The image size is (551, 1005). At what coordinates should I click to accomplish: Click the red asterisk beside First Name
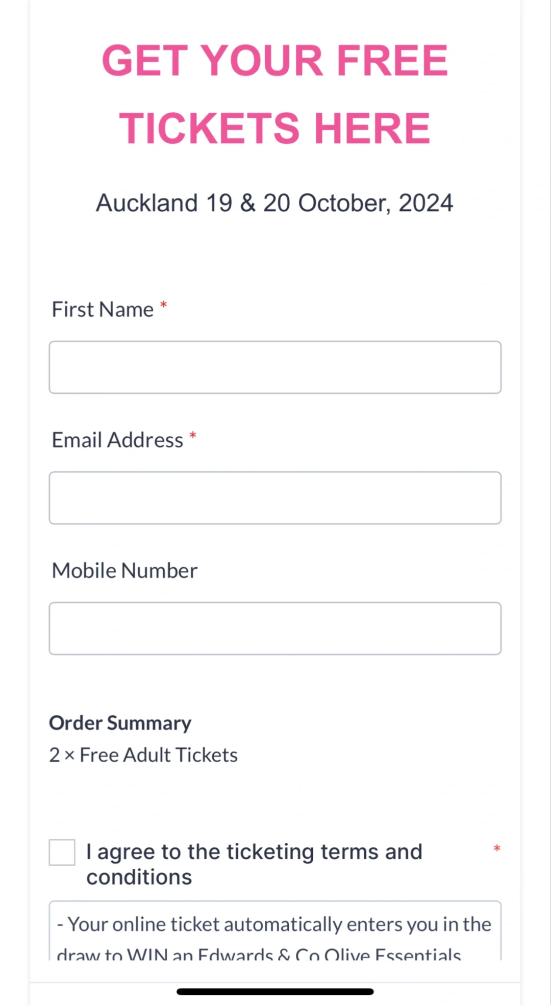tap(164, 305)
